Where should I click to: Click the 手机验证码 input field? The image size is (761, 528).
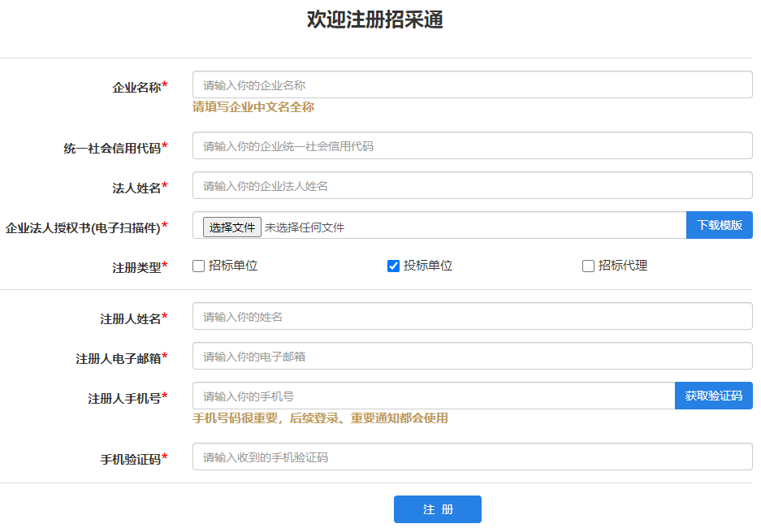click(471, 457)
